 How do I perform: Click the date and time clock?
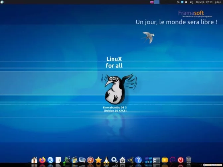pos(204,2)
